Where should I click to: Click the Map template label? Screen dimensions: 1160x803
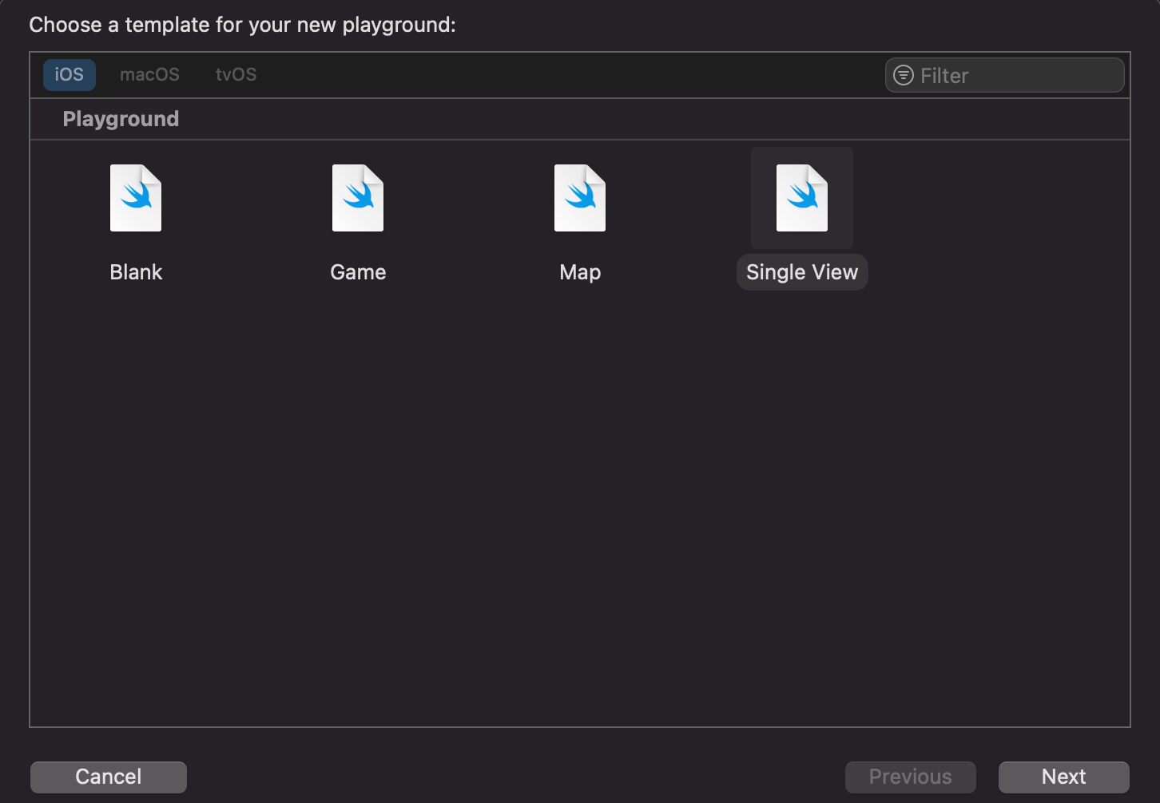[x=580, y=272]
